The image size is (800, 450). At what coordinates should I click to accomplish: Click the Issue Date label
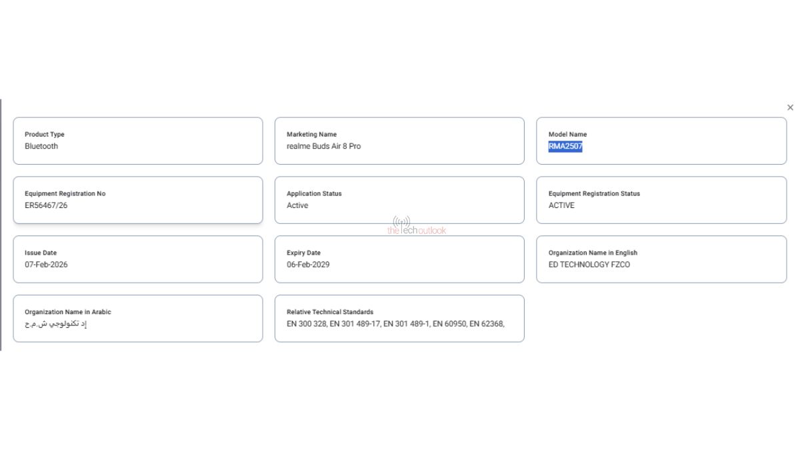point(41,253)
